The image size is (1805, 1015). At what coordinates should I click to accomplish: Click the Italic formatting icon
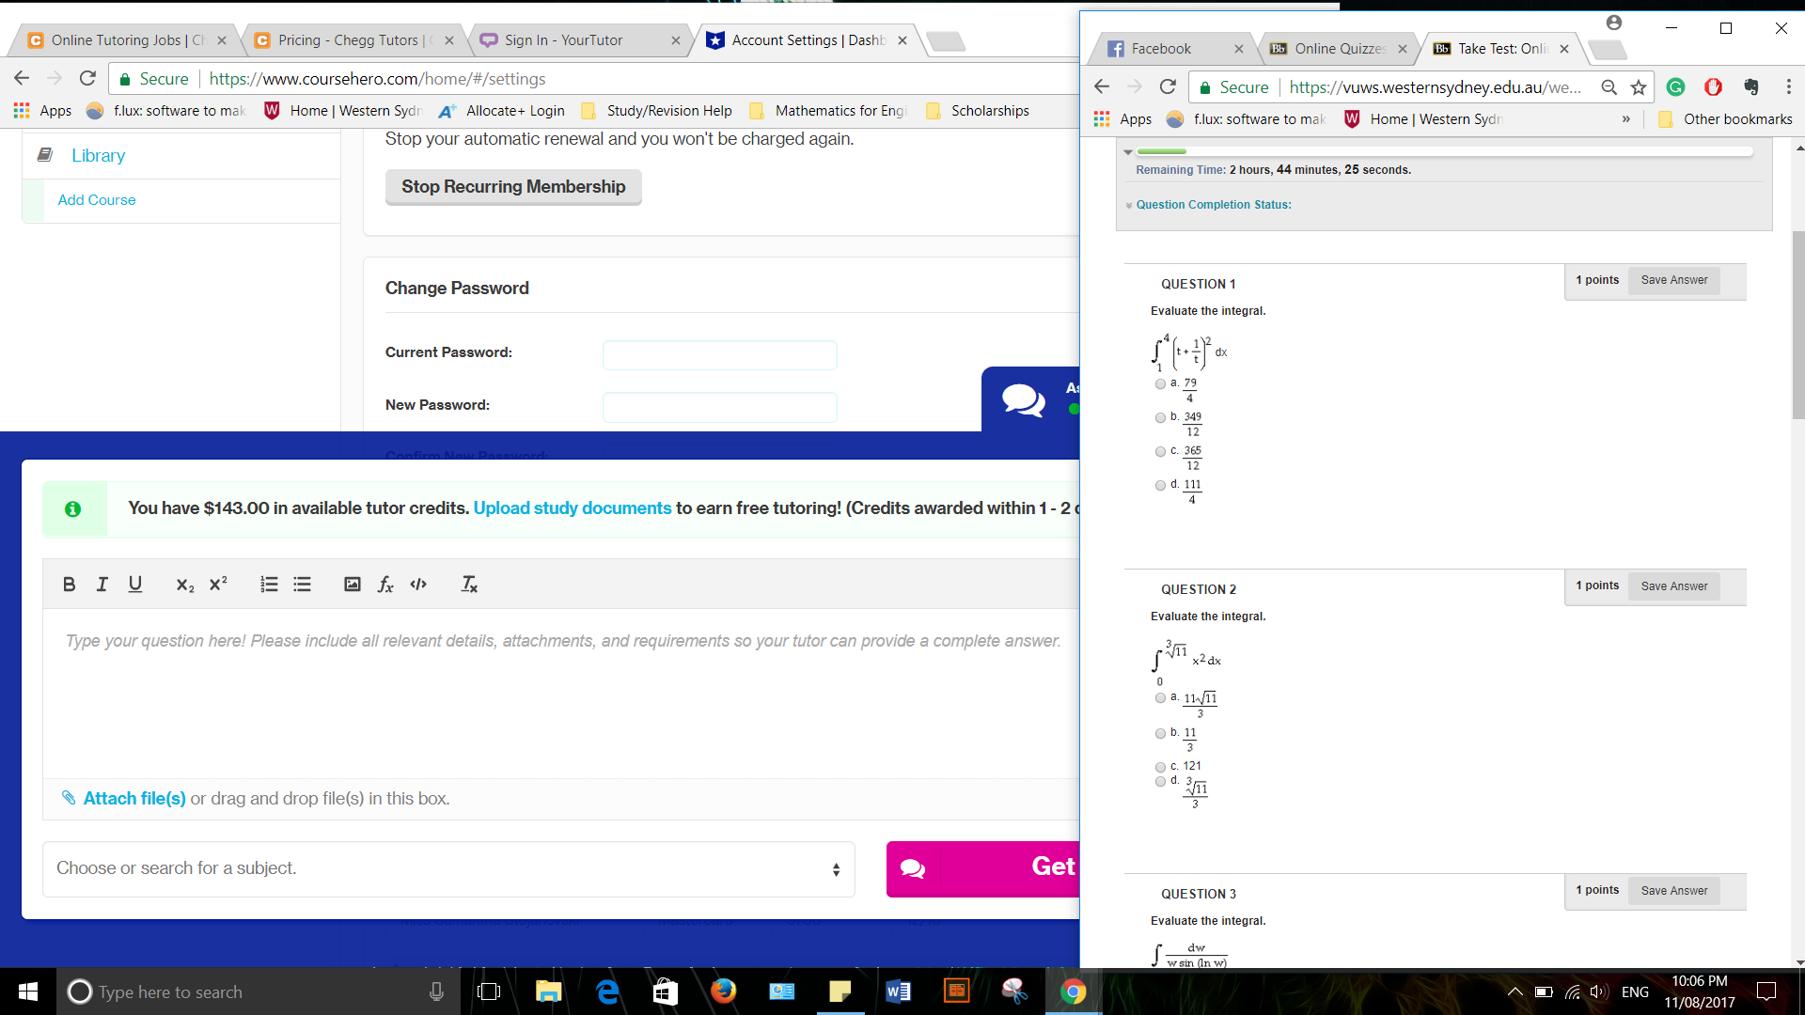104,584
